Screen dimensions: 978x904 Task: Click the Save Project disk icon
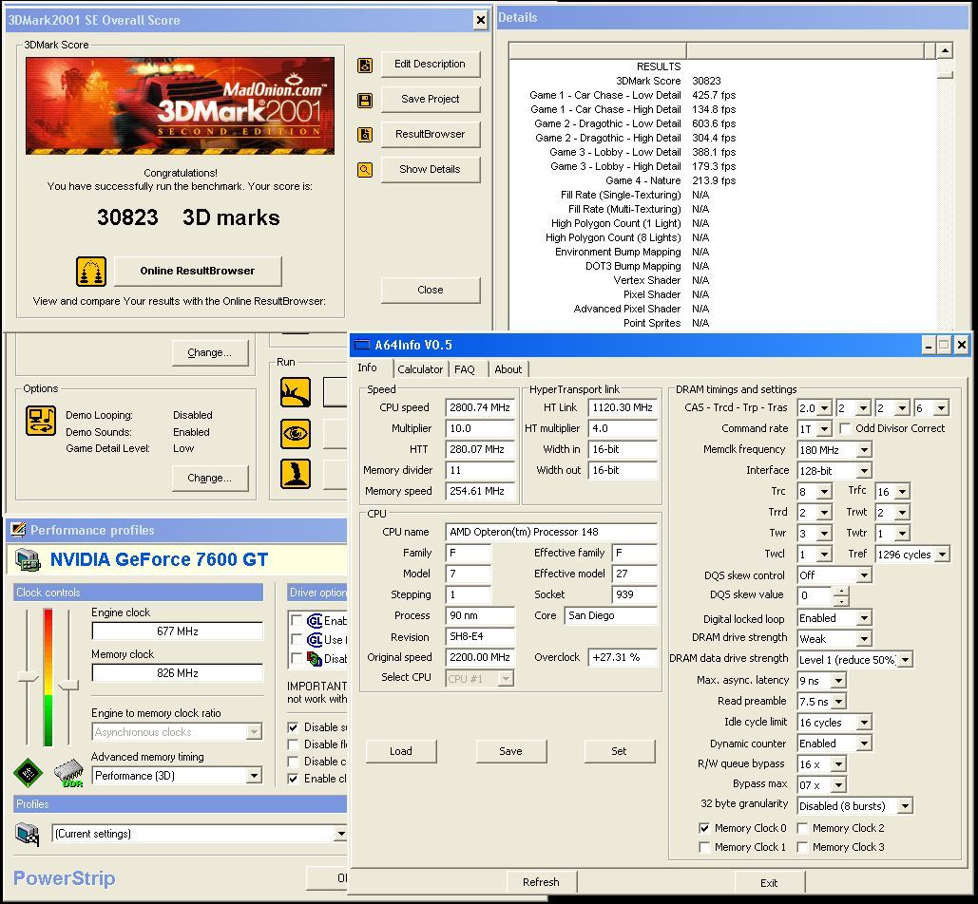click(365, 100)
